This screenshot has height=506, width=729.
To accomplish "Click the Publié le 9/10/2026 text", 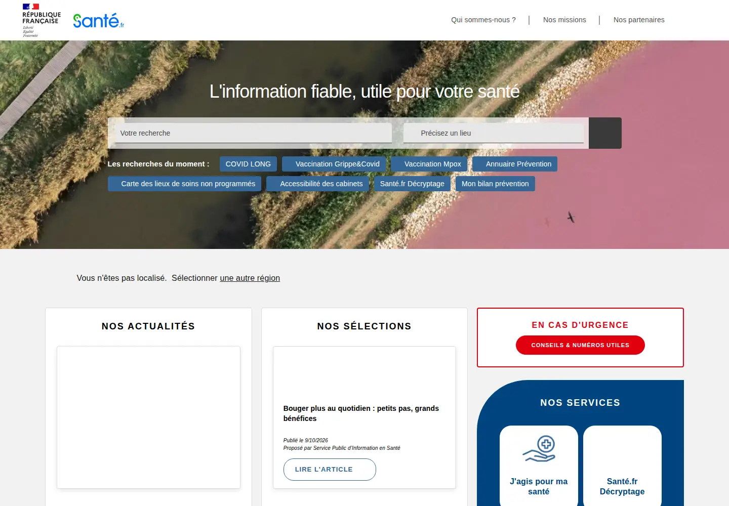I will [x=306, y=440].
